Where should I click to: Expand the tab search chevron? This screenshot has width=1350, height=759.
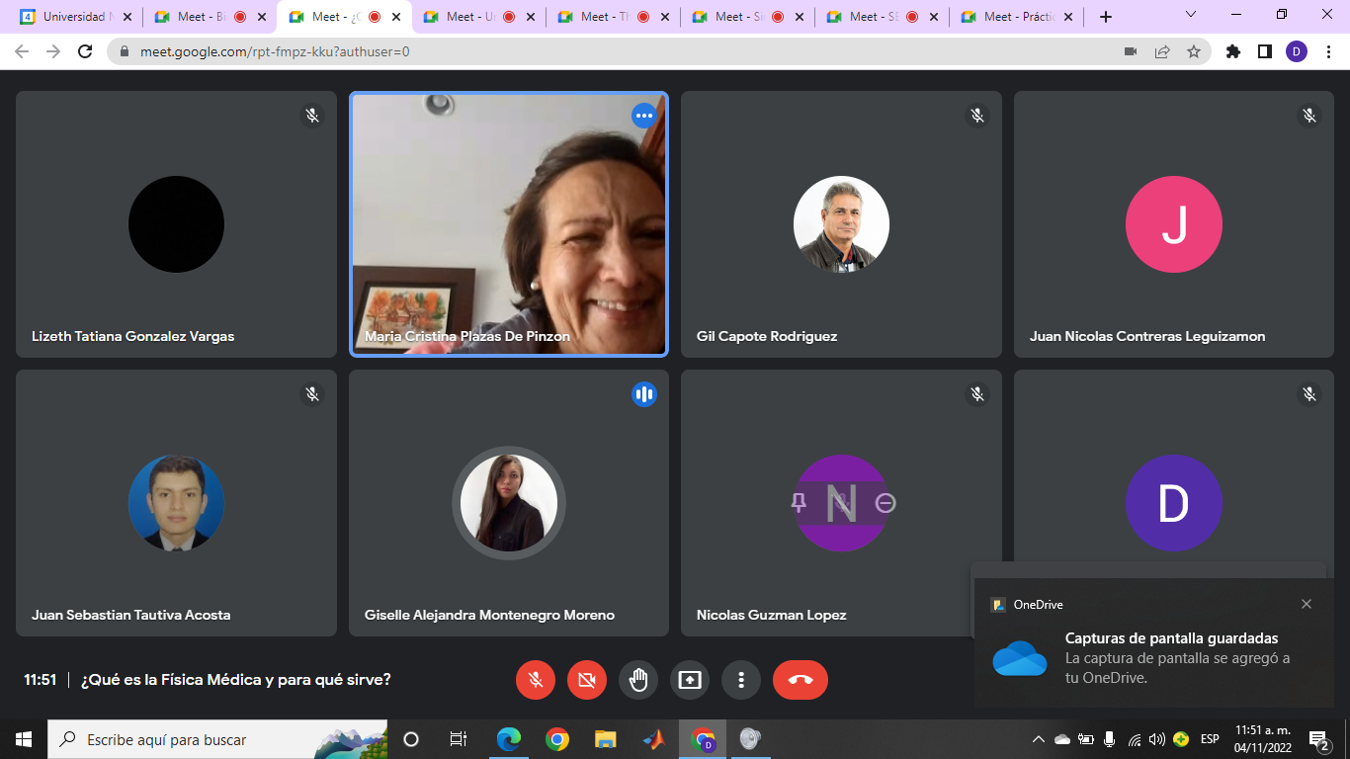coord(1191,15)
